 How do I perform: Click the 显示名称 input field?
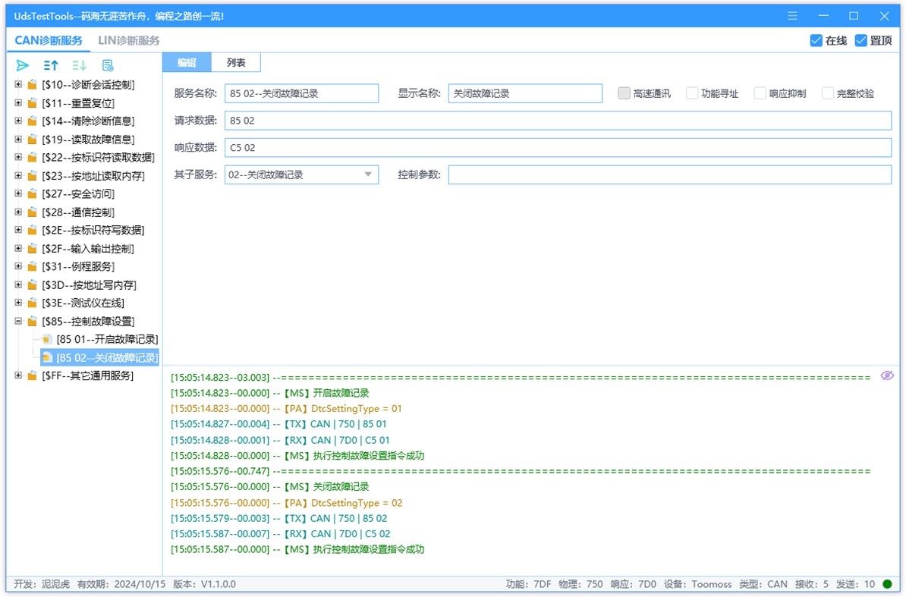point(525,93)
